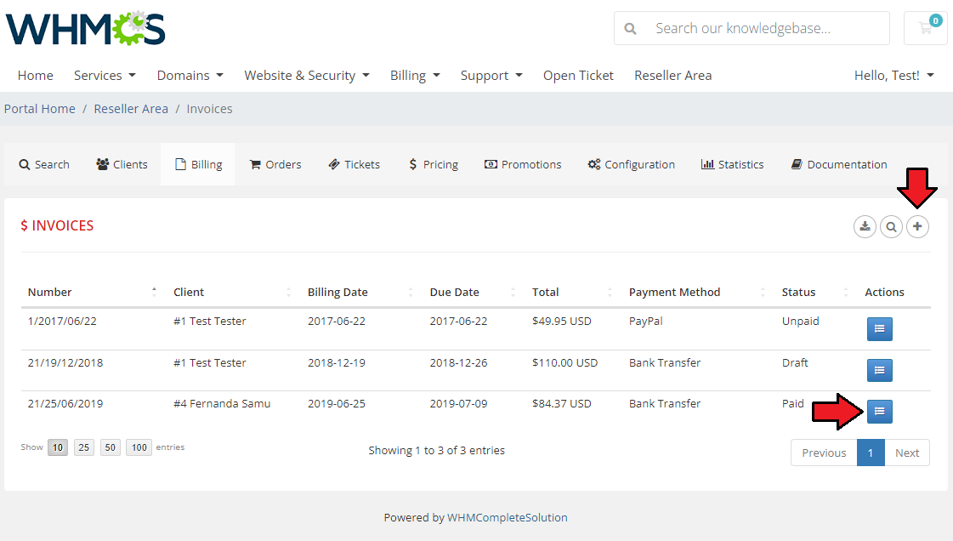Click page 1 pagination button
The image size is (953, 541).
(x=871, y=453)
